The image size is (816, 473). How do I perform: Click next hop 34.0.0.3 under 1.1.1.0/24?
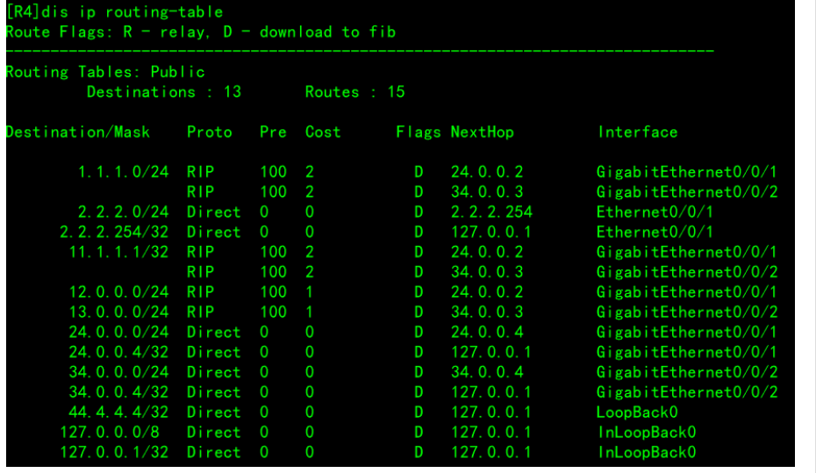click(487, 192)
